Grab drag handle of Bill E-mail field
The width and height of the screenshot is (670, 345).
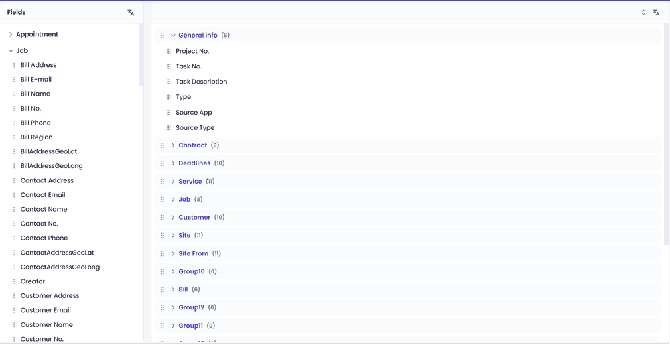coord(14,80)
